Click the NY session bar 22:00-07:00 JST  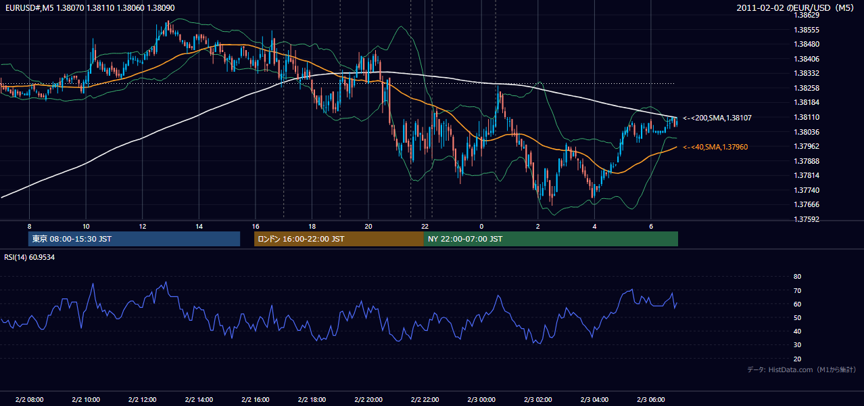(551, 239)
